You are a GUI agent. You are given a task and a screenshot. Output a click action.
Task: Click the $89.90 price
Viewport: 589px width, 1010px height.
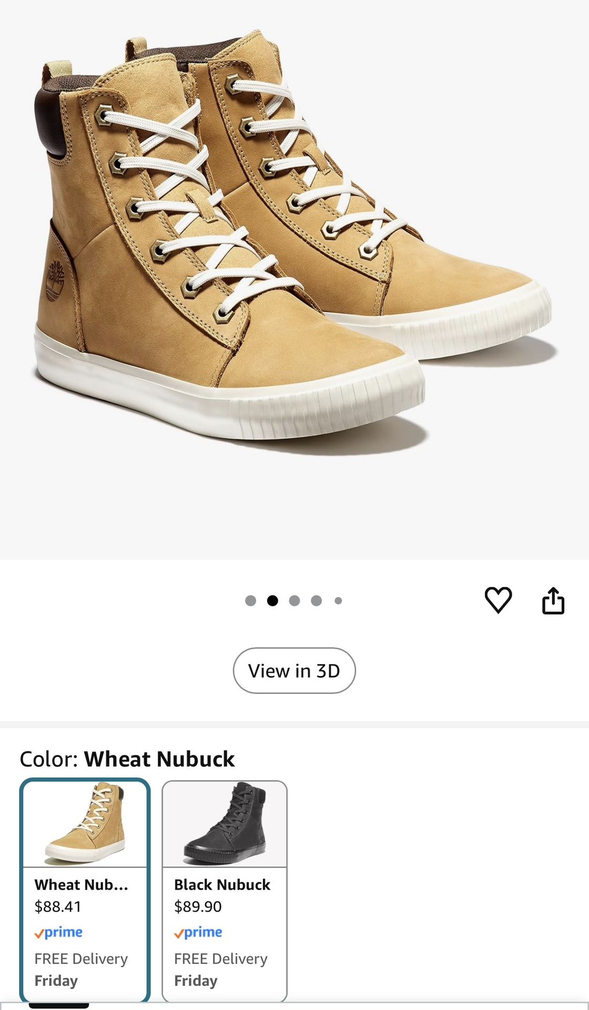click(x=198, y=906)
